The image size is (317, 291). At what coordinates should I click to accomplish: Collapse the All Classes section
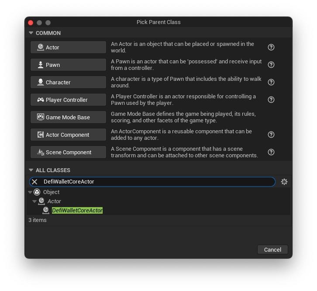pyautogui.click(x=31, y=170)
